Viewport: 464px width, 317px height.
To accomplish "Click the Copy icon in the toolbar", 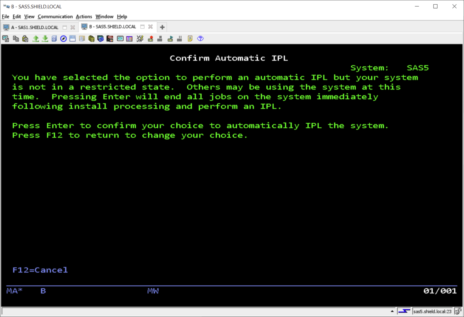I will [x=16, y=39].
